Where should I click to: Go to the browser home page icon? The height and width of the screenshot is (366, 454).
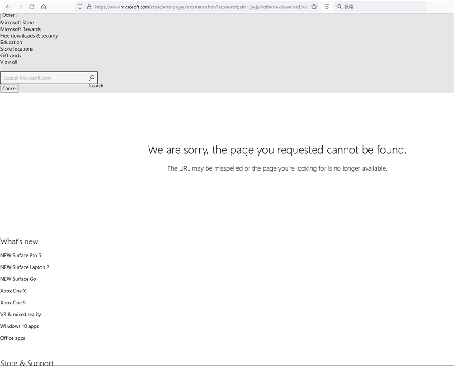coord(43,7)
